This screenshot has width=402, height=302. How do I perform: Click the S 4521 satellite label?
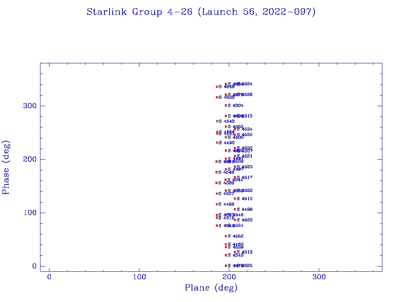point(245,156)
